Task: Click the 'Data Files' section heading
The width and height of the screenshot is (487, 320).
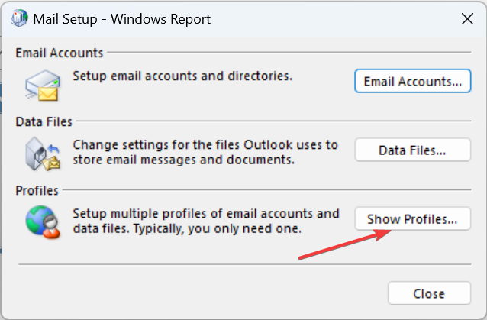Action: [x=44, y=121]
